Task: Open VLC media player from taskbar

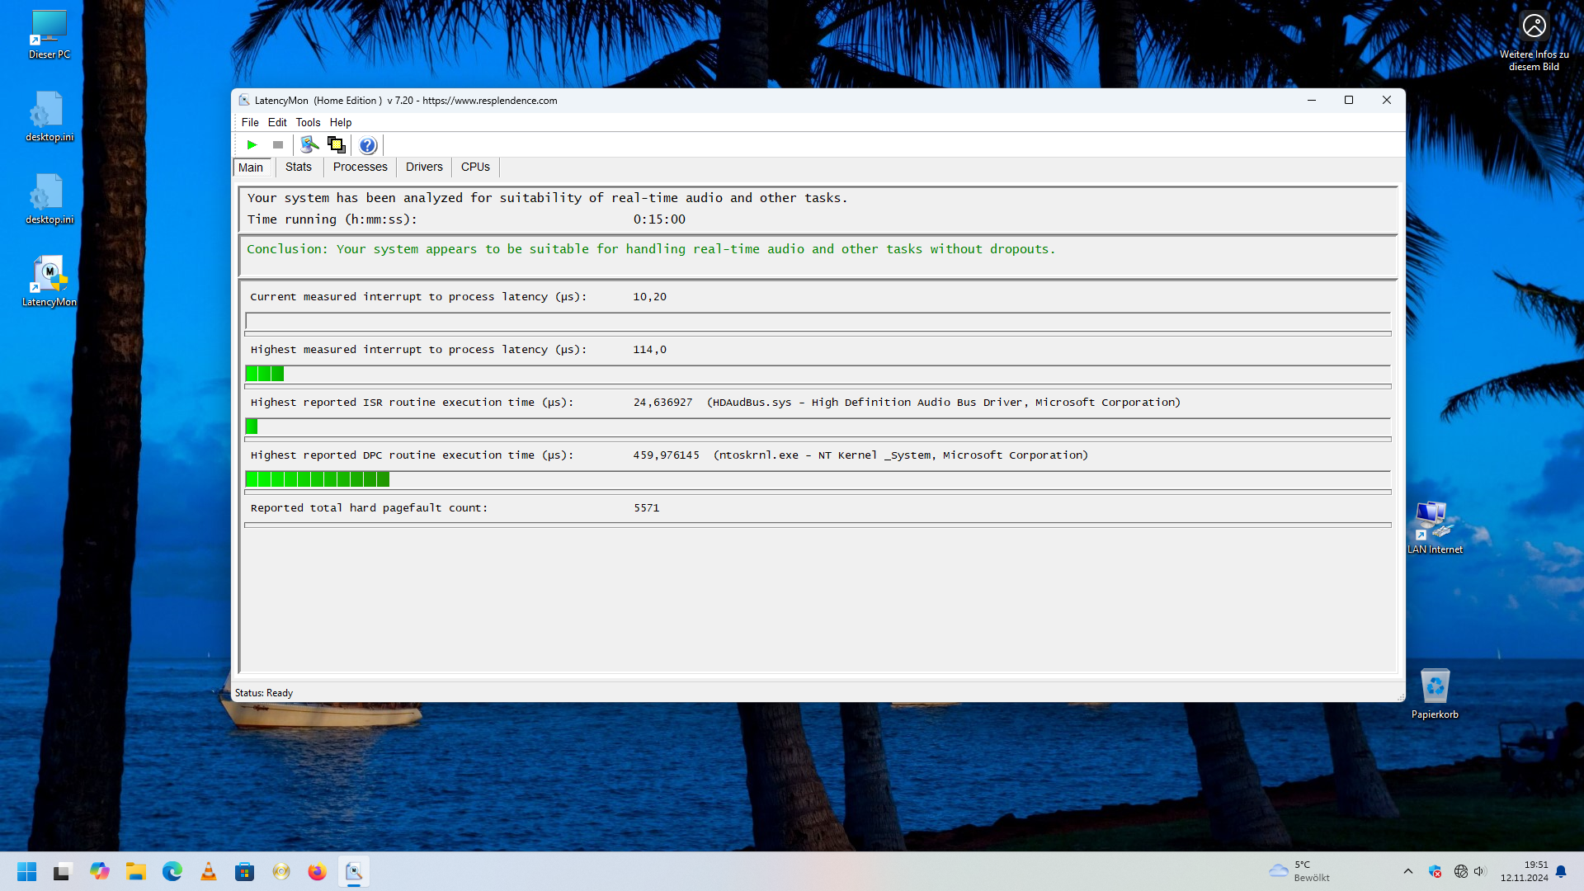Action: point(209,871)
